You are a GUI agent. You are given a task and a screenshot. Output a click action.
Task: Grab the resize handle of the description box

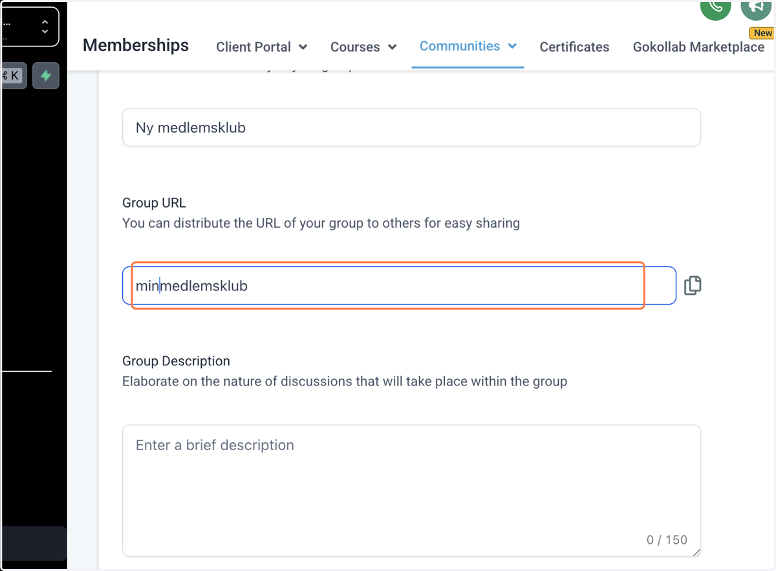click(696, 552)
